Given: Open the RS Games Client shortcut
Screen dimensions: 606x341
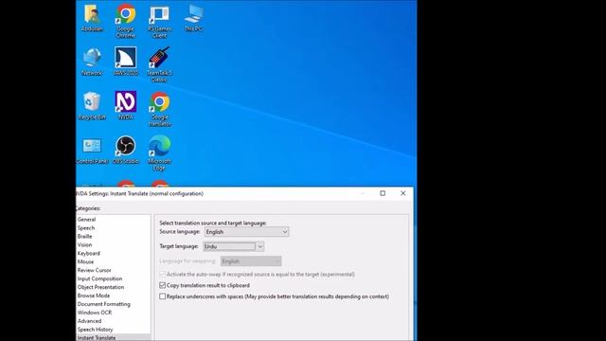Looking at the screenshot, I should click(160, 21).
